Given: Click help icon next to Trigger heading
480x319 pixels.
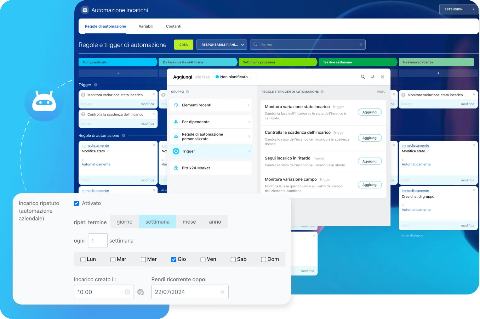Looking at the screenshot, I should point(95,85).
